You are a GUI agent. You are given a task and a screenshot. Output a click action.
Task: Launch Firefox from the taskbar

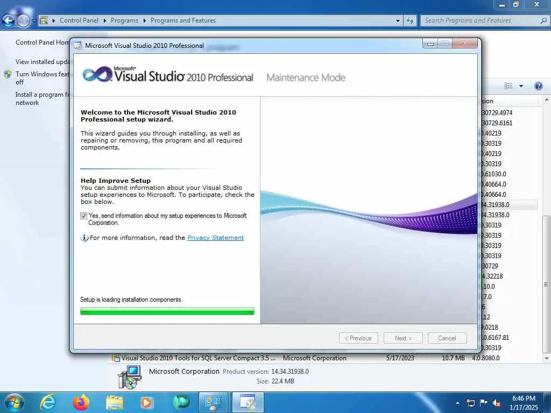point(81,402)
